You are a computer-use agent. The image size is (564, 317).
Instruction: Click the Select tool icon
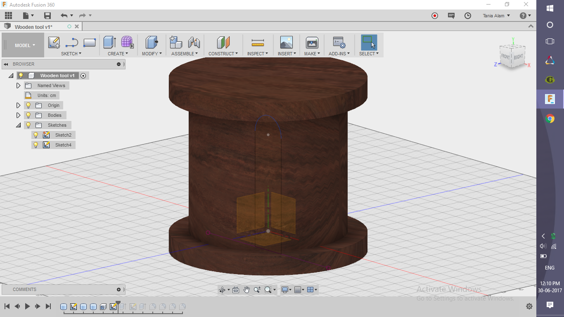[369, 42]
